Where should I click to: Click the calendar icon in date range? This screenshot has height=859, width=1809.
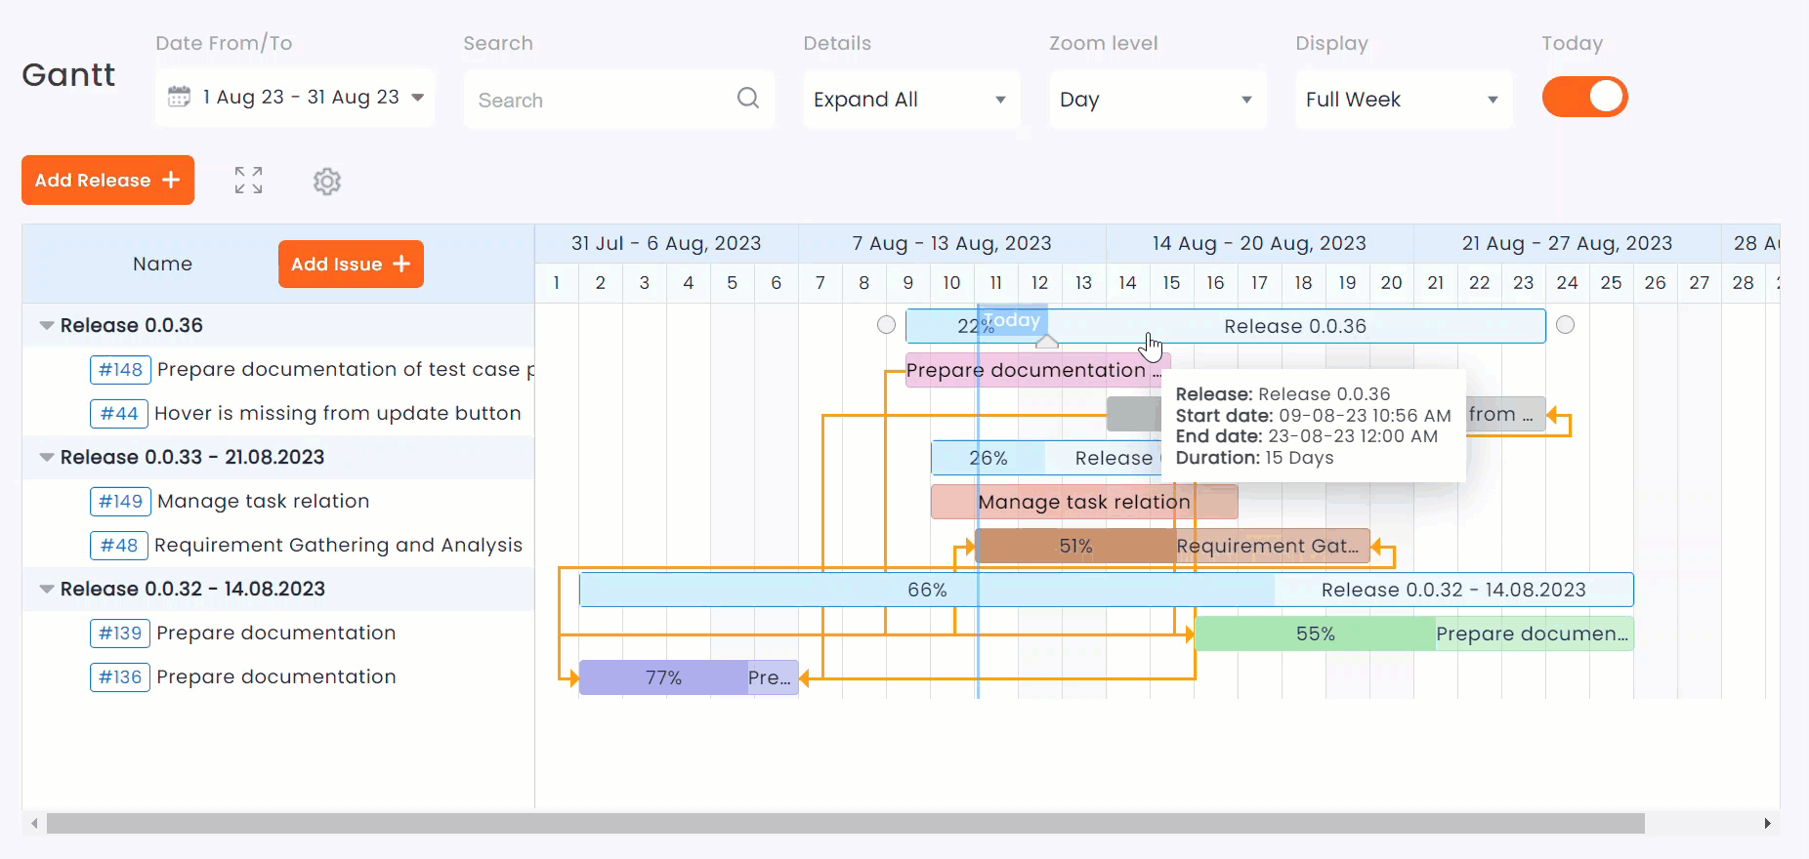click(179, 97)
